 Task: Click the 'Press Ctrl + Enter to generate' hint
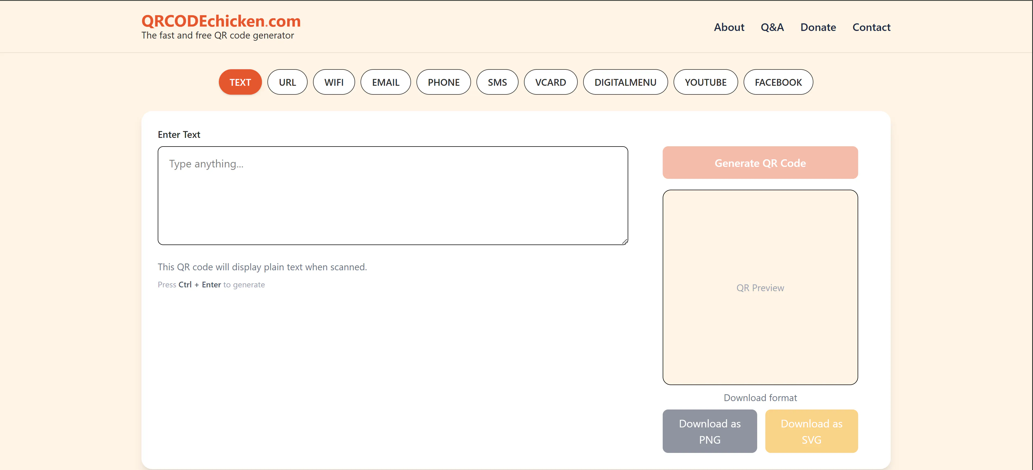pyautogui.click(x=211, y=284)
